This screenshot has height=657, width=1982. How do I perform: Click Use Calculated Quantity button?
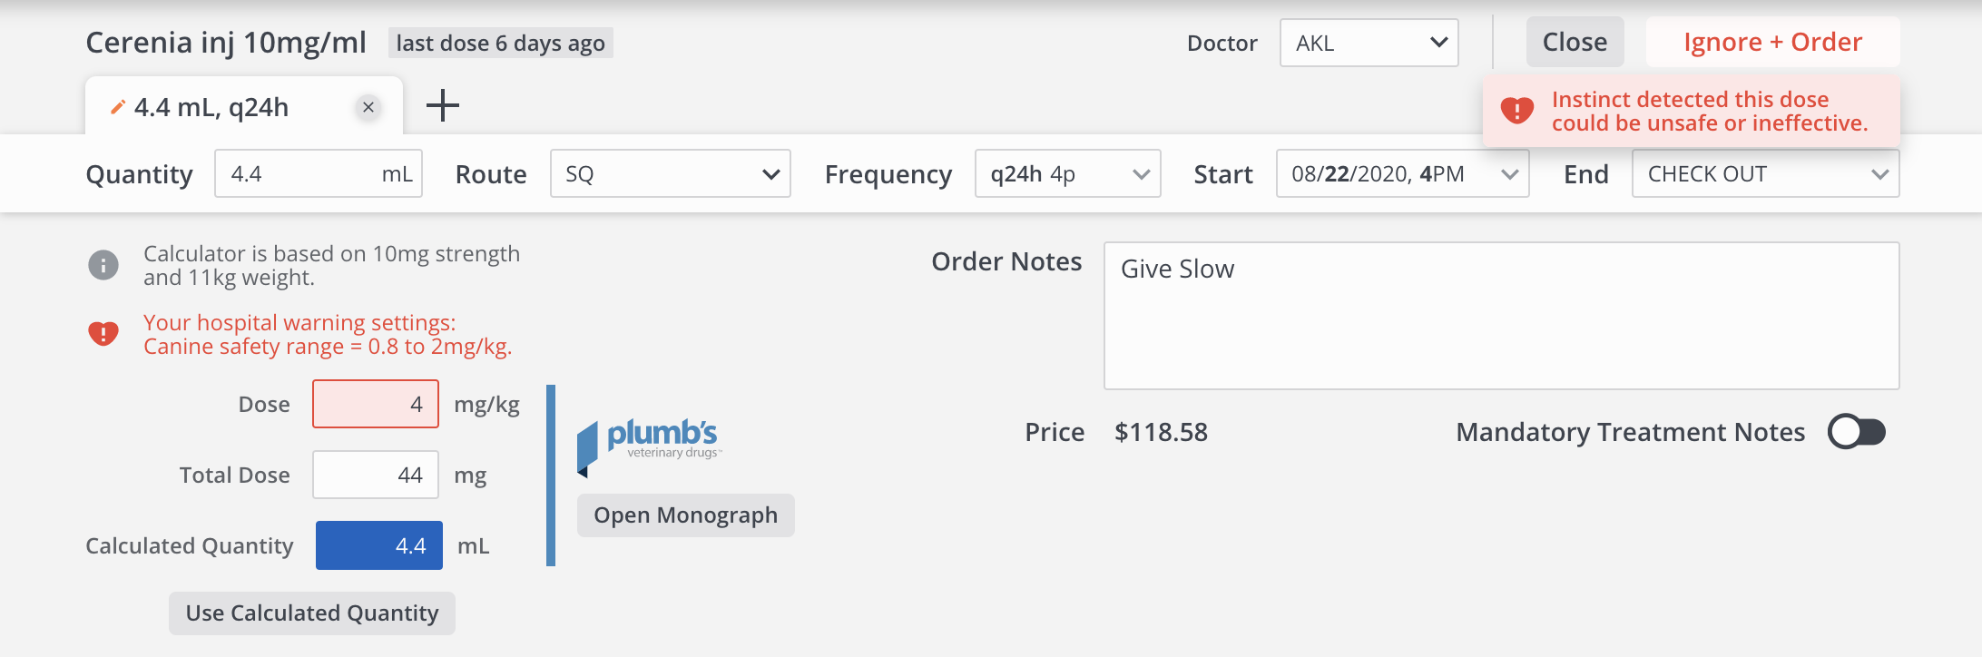312,613
